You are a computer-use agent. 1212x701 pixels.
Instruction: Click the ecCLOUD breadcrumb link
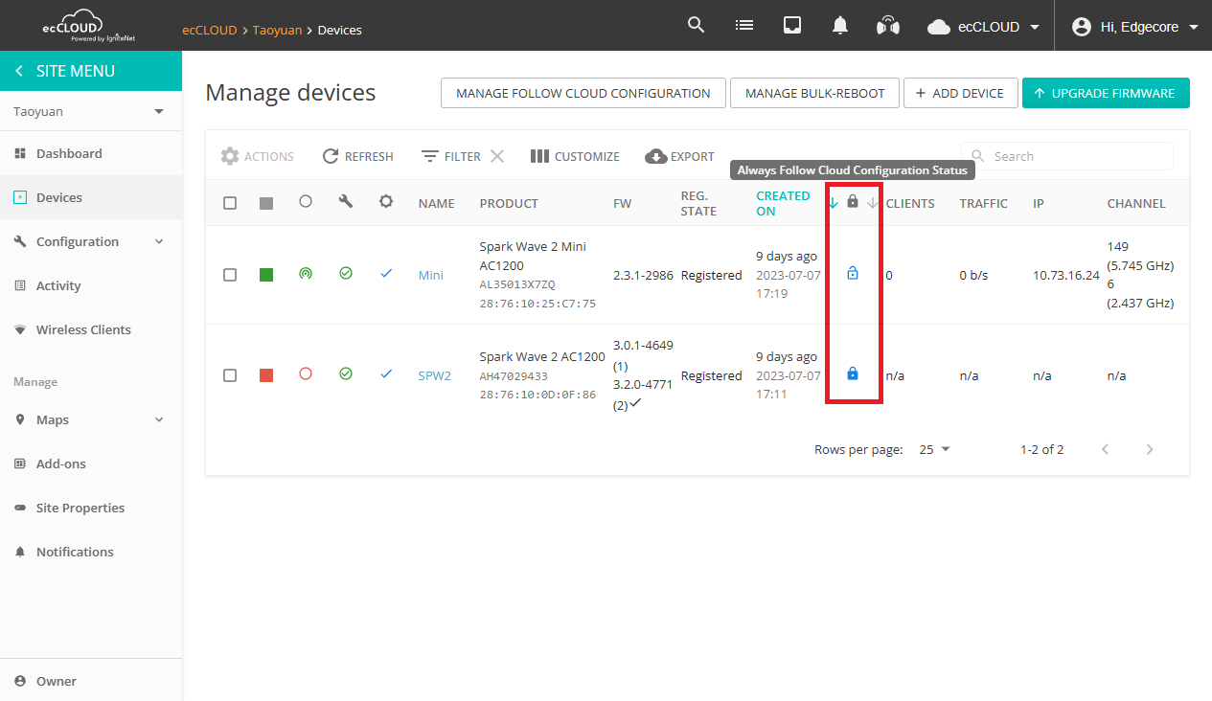point(210,30)
